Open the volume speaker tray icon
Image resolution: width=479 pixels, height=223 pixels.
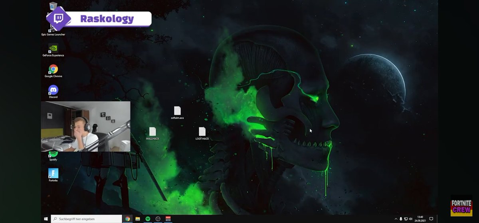coord(411,219)
